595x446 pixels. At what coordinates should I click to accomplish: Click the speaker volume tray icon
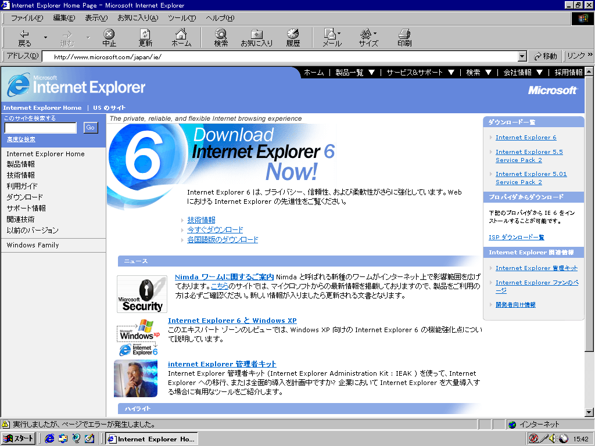[553, 439]
